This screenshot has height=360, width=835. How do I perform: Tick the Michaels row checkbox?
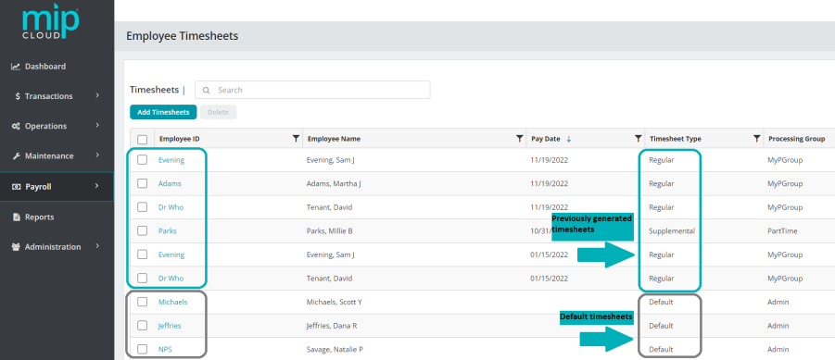pos(142,302)
